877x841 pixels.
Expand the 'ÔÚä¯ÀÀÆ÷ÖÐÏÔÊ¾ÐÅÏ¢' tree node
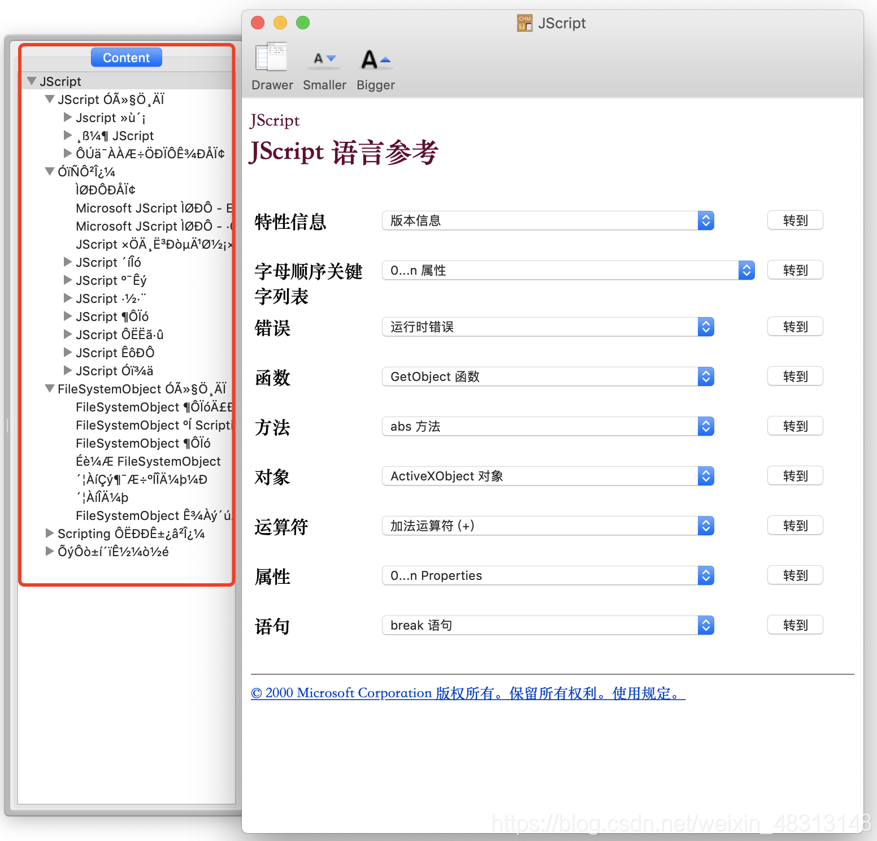pyautogui.click(x=68, y=153)
